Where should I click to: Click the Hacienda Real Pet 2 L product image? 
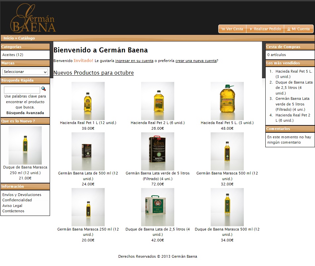click(x=158, y=101)
